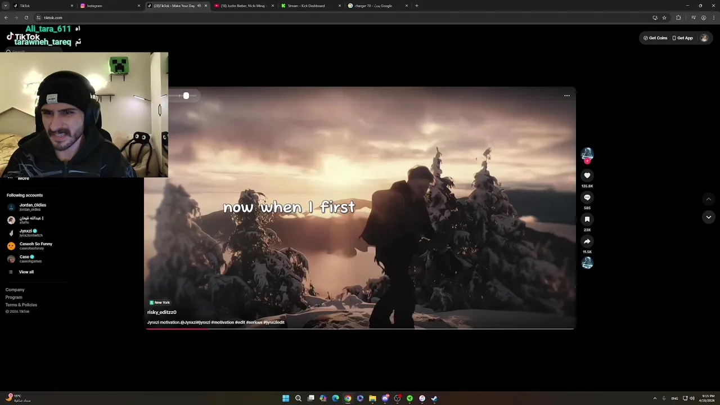The image size is (720, 405).
Task: Switch ENG input language in tray
Action: 674,398
